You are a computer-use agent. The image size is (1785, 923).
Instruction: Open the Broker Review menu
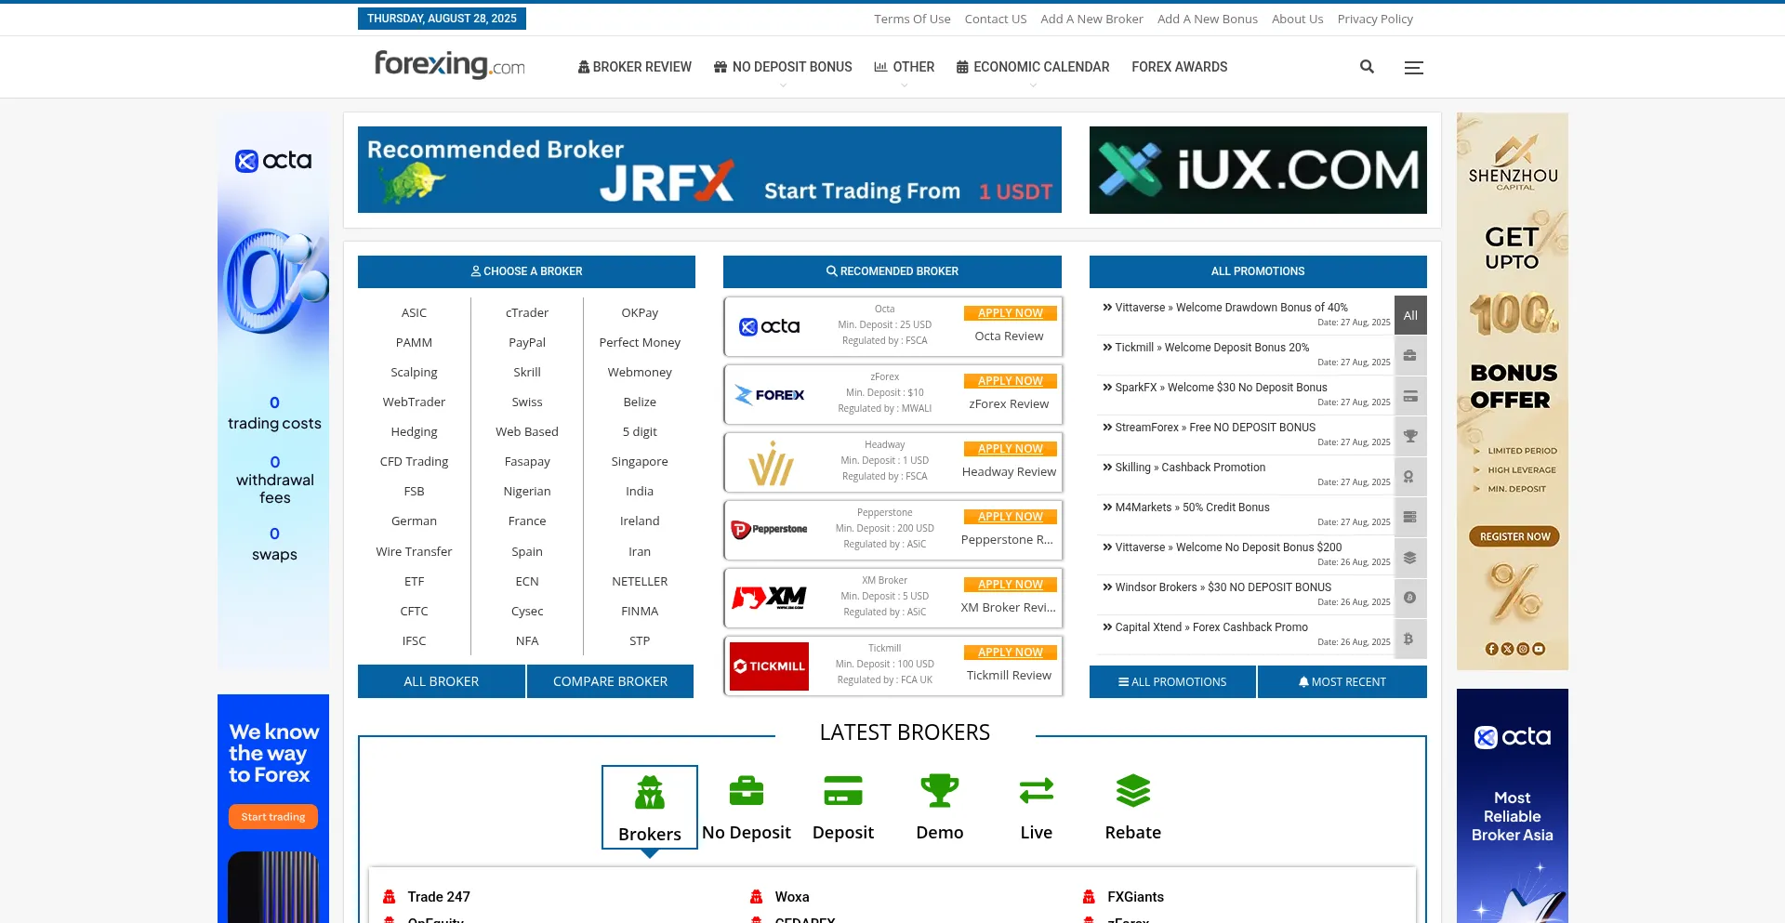point(635,67)
